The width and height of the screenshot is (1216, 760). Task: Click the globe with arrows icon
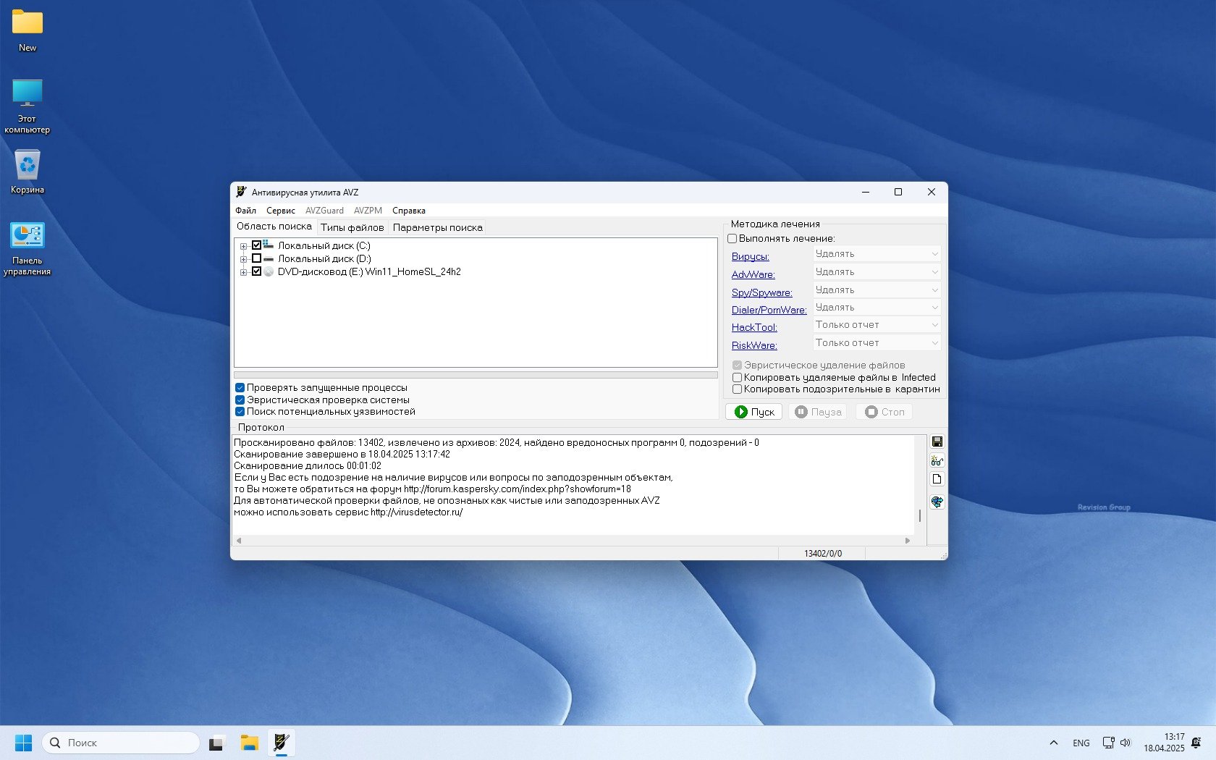pyautogui.click(x=937, y=502)
